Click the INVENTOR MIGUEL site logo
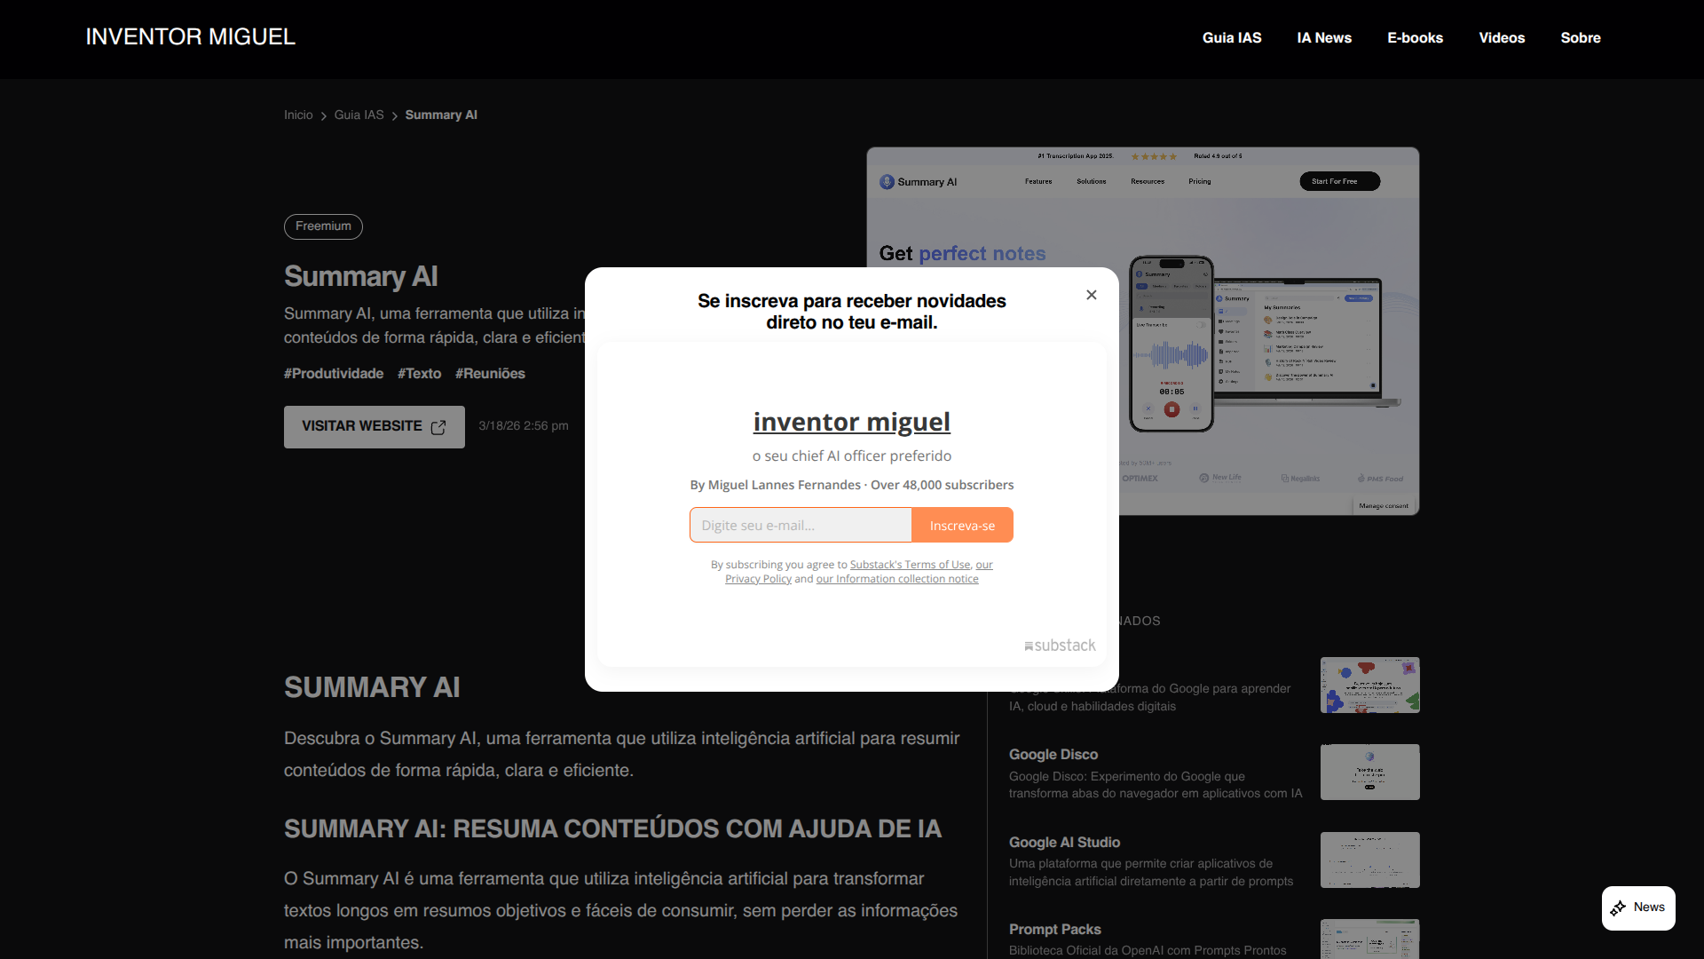1704x959 pixels. [x=190, y=37]
